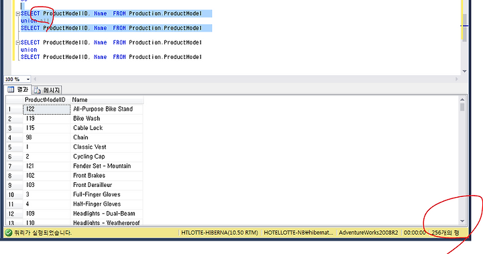Image resolution: width=483 pixels, height=254 pixels.
Task: Click the results grid select-all corner cell
Action: click(x=15, y=100)
